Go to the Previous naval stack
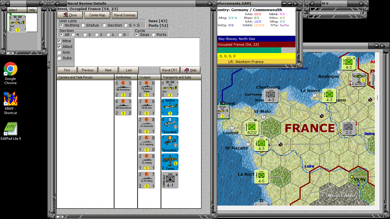390x219 pixels. [87, 70]
